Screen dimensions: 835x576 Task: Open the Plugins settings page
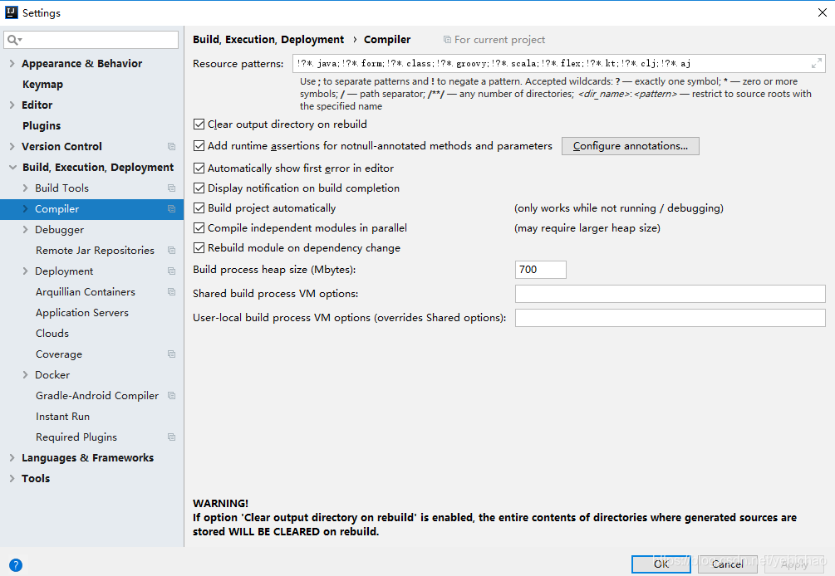(42, 125)
